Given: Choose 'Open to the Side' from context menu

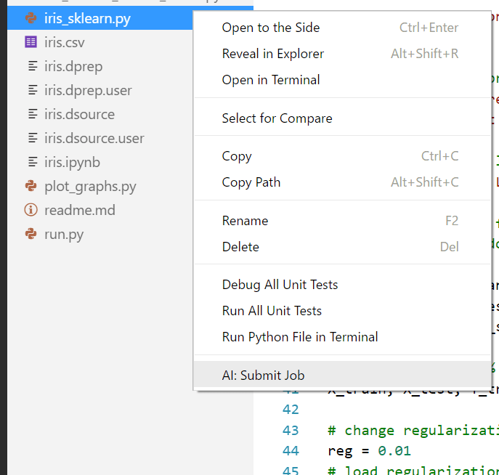Looking at the screenshot, I should tap(270, 28).
